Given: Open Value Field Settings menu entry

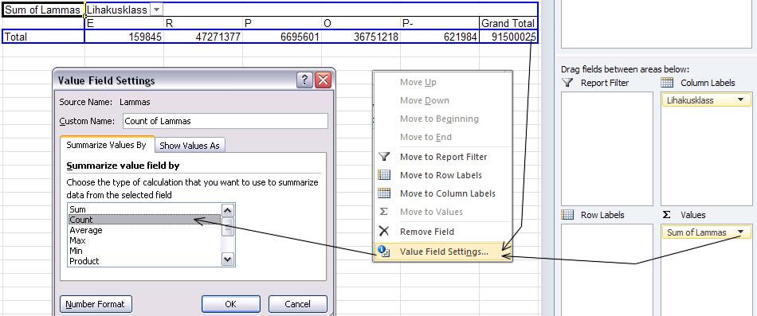Looking at the screenshot, I should (443, 252).
